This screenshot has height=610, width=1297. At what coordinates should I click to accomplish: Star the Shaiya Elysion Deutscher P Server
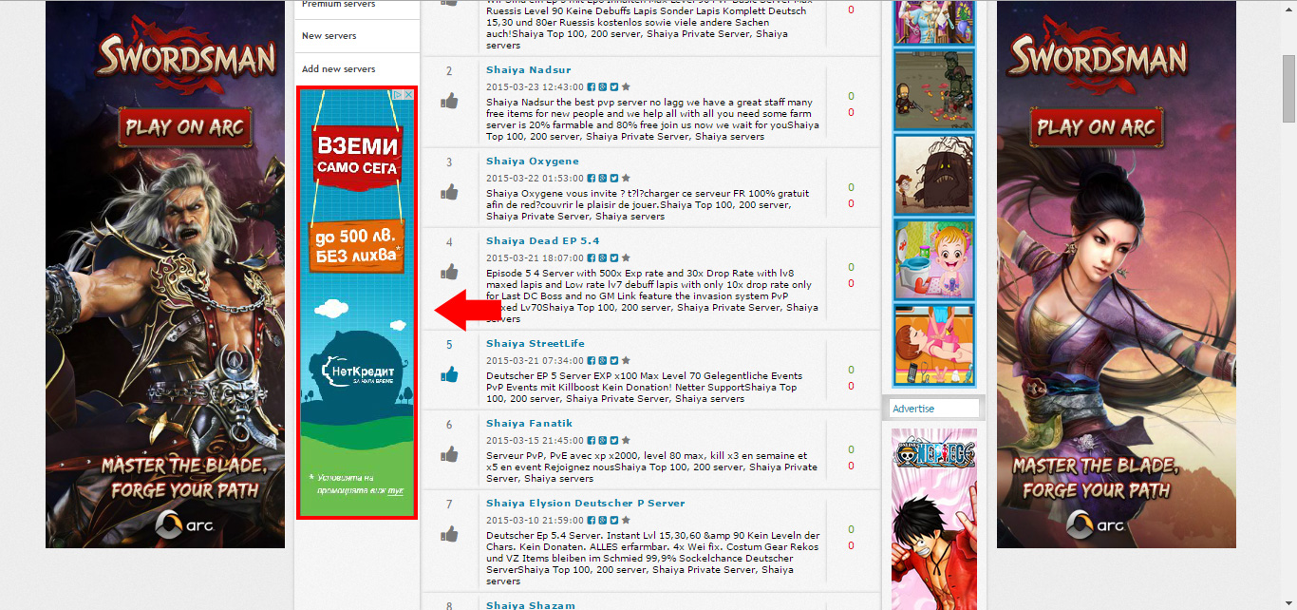tap(626, 520)
